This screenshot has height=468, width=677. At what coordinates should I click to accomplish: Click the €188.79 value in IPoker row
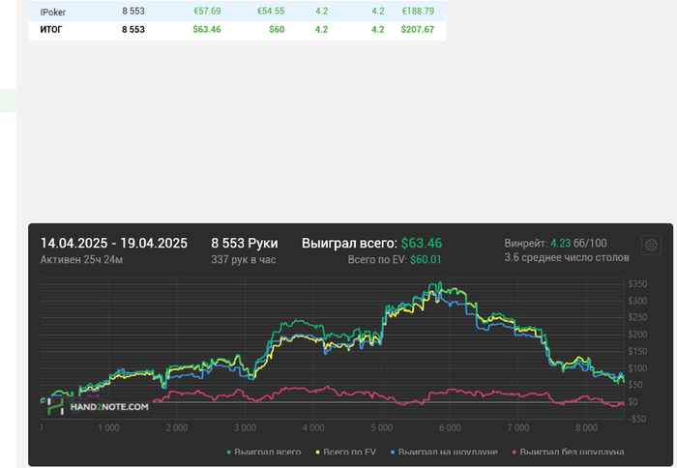[418, 11]
